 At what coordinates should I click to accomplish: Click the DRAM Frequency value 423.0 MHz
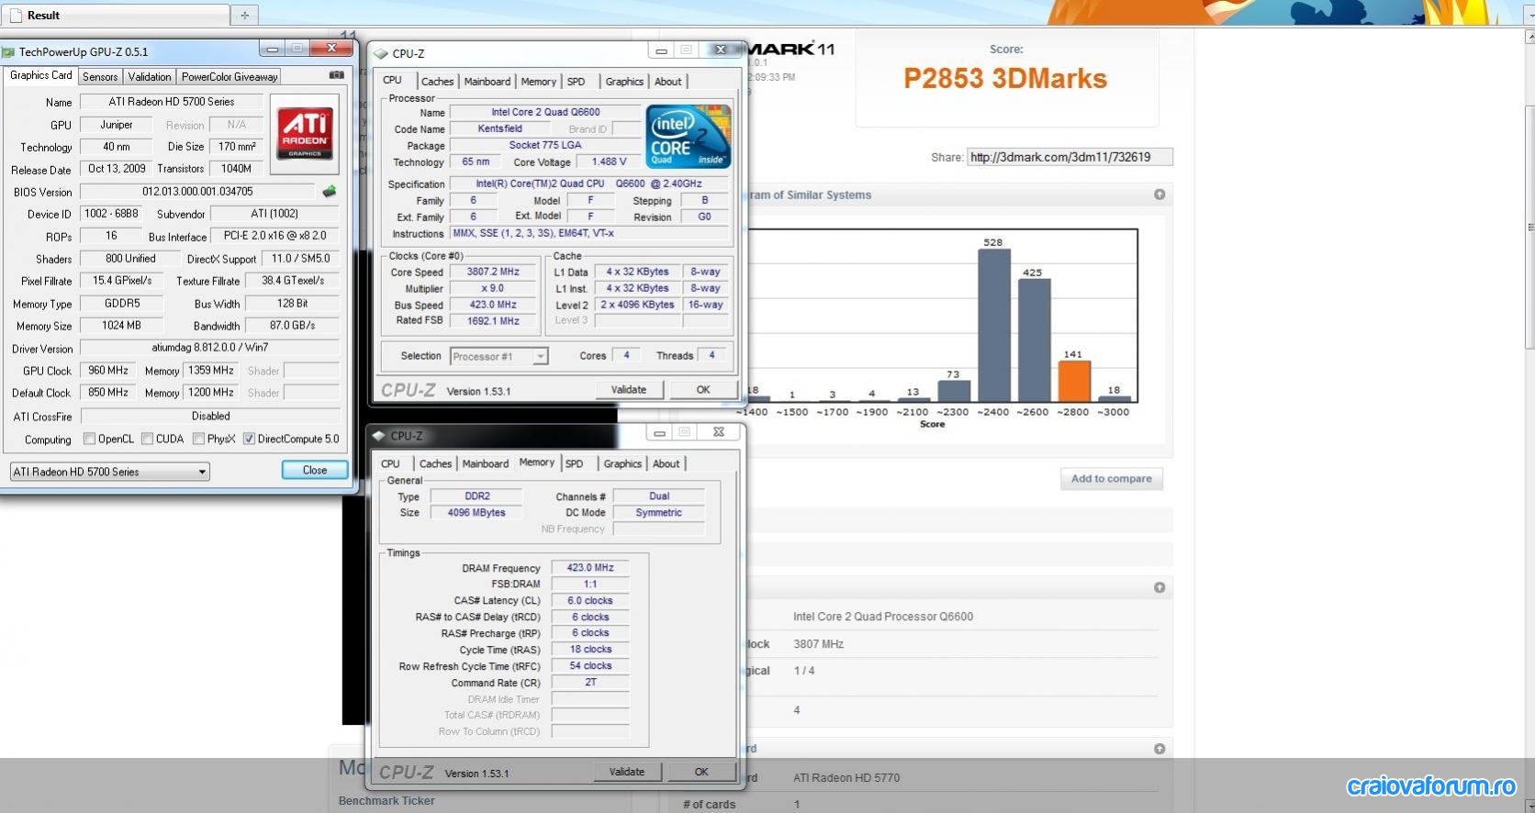(x=590, y=568)
